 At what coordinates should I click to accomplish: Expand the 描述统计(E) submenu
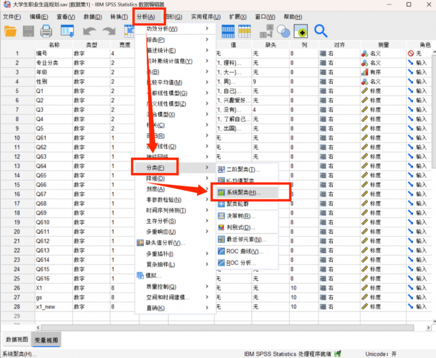pos(175,50)
